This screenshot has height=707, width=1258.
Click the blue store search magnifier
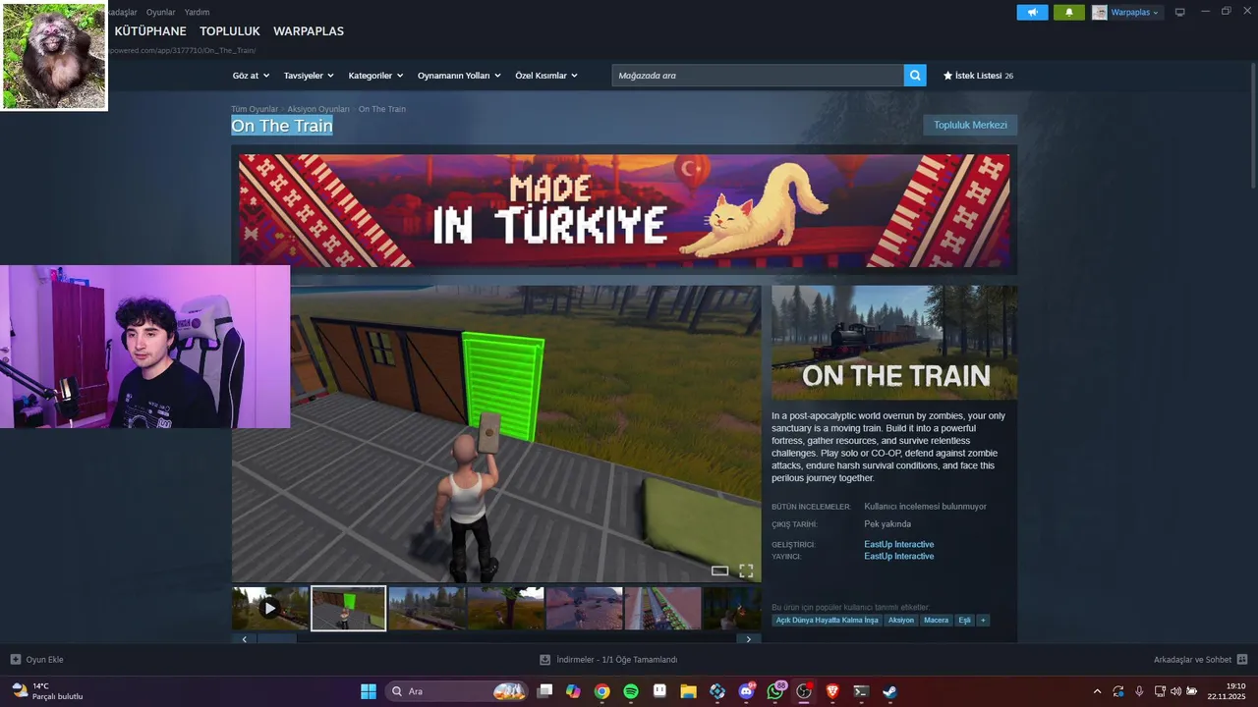[x=915, y=76]
